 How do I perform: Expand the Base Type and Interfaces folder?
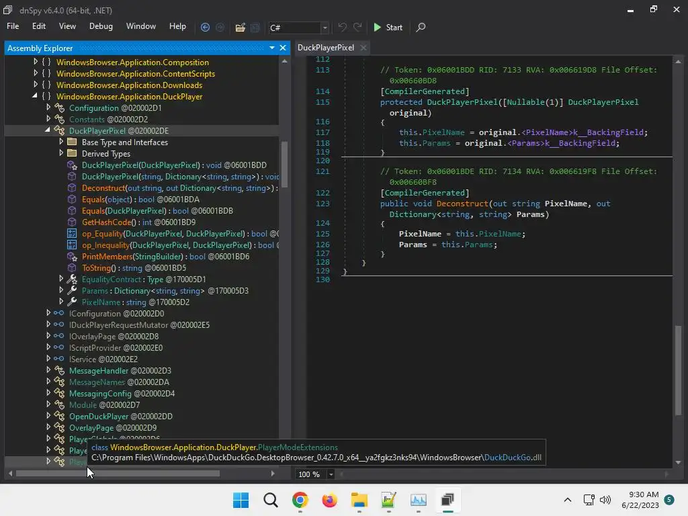61,142
